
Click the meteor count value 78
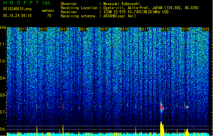[x=49, y=16]
